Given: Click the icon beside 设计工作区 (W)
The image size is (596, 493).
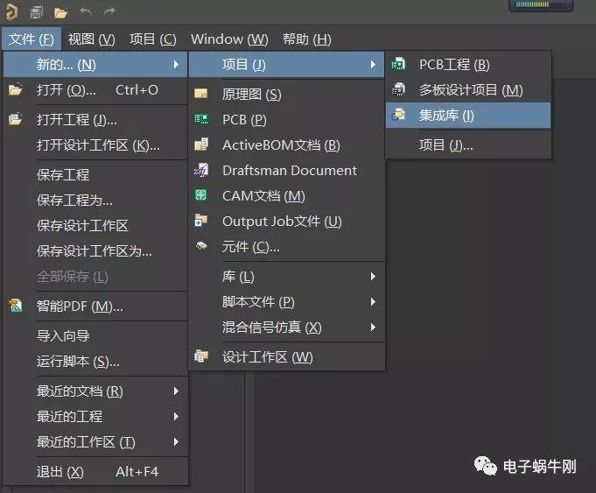Looking at the screenshot, I should coord(201,356).
